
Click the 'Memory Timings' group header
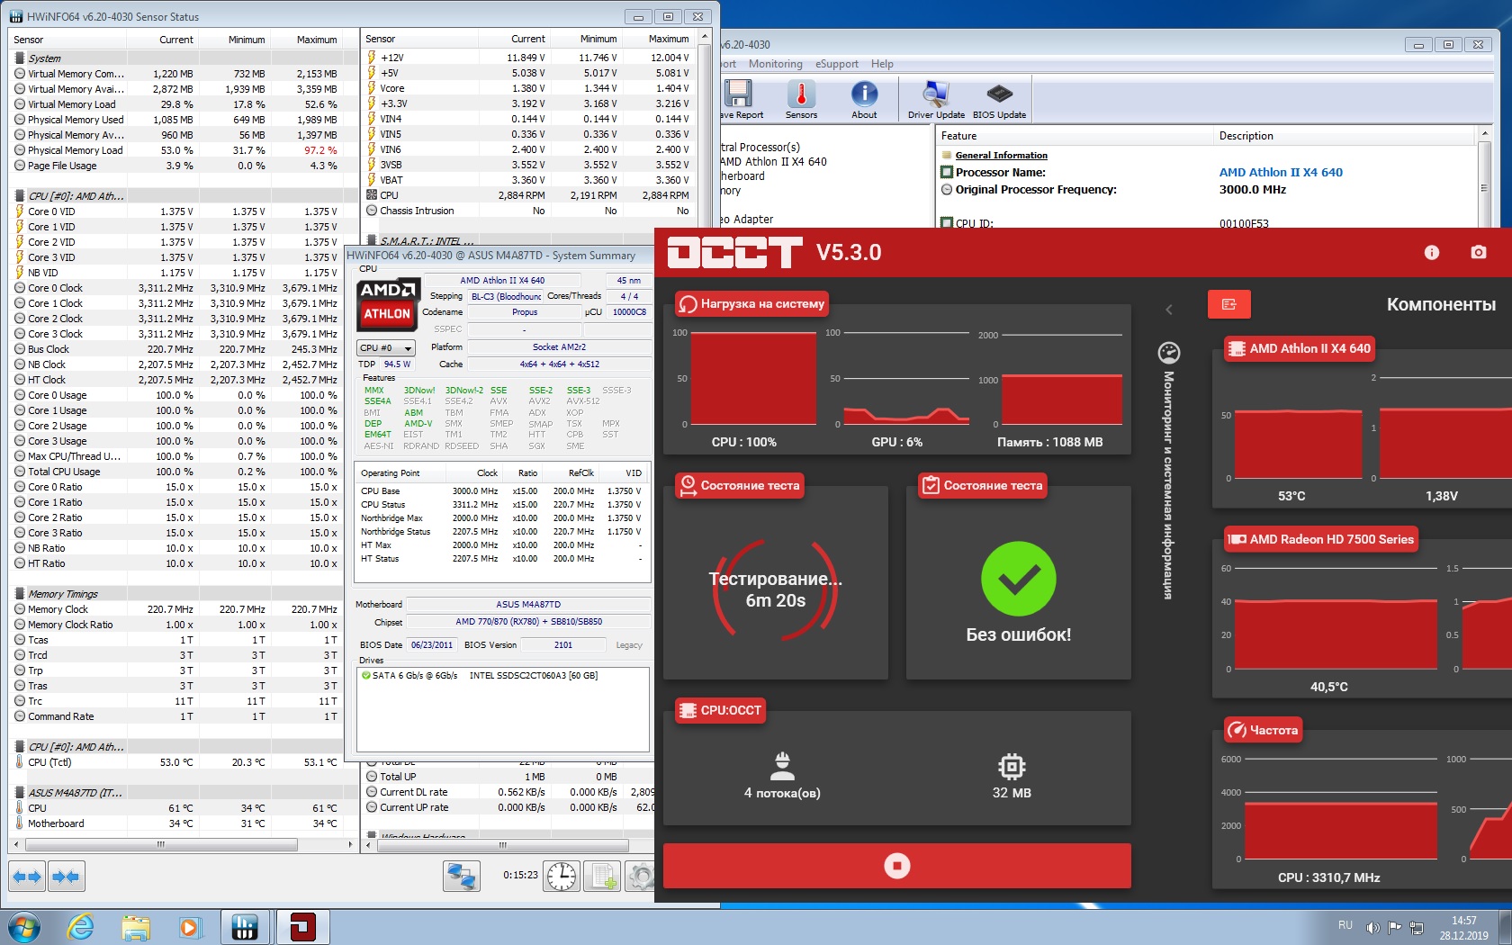click(63, 595)
